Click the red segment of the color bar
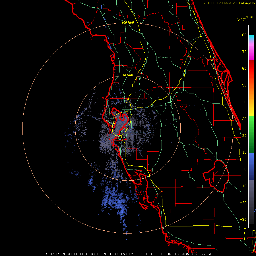The height and width of the screenshot is (256, 256). click(251, 69)
